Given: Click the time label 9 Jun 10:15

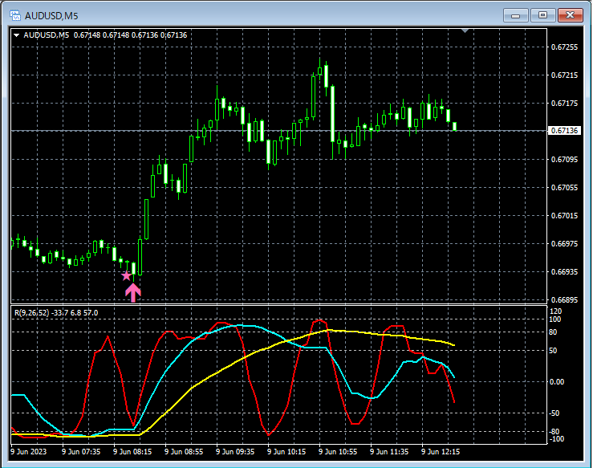Looking at the screenshot, I should (286, 452).
